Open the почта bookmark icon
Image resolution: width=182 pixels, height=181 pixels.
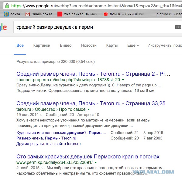pyautogui.click(x=6, y=14)
